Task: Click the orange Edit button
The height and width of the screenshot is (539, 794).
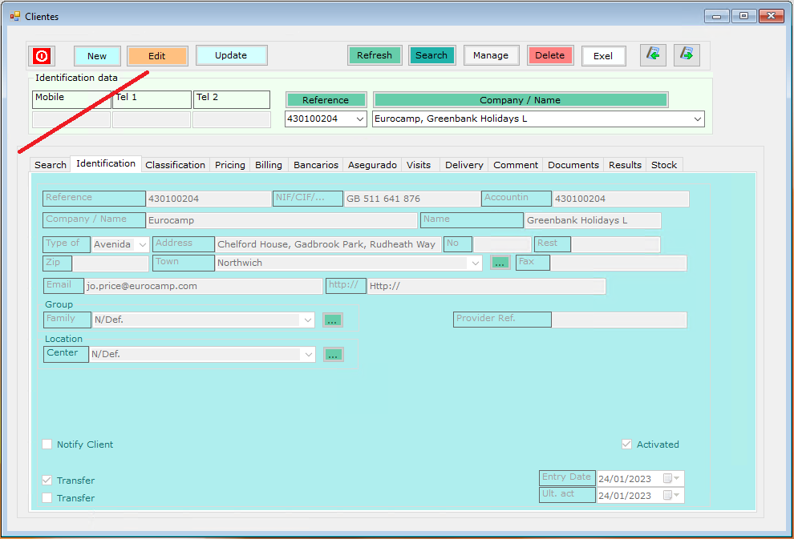Action: [157, 55]
